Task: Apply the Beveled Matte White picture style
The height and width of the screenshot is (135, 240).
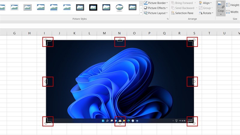Action: 14,7
